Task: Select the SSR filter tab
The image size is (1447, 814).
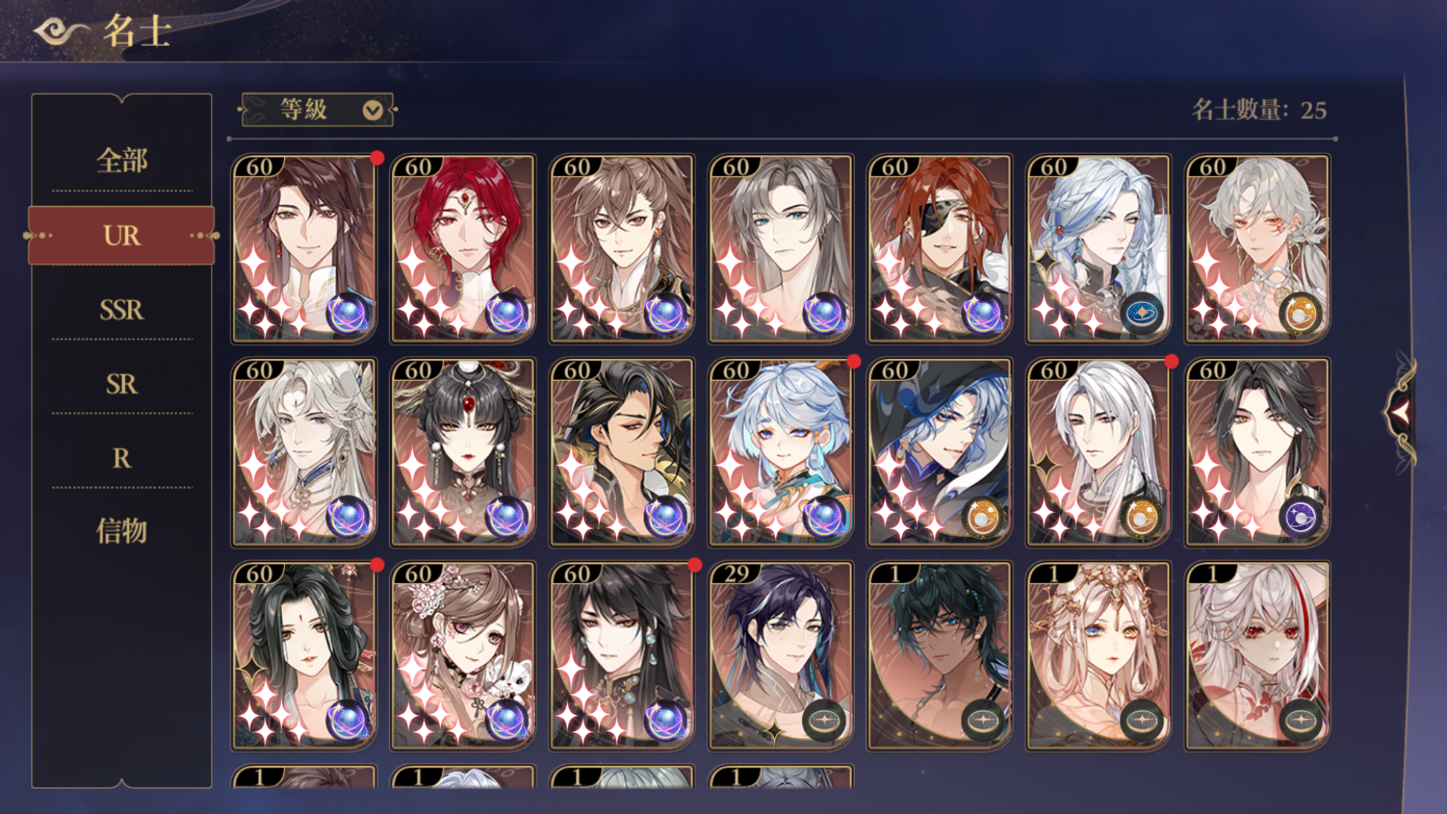Action: (121, 310)
